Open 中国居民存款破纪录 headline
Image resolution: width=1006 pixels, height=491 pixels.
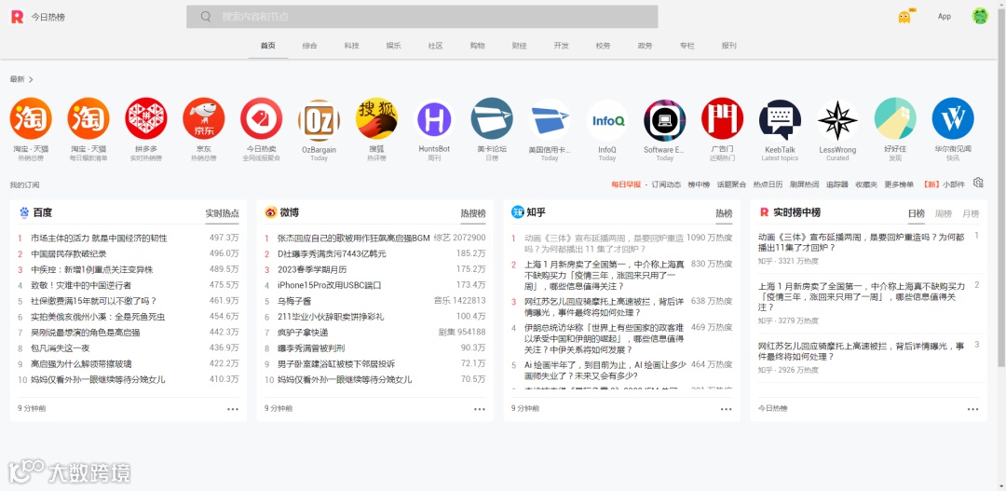click(x=69, y=253)
